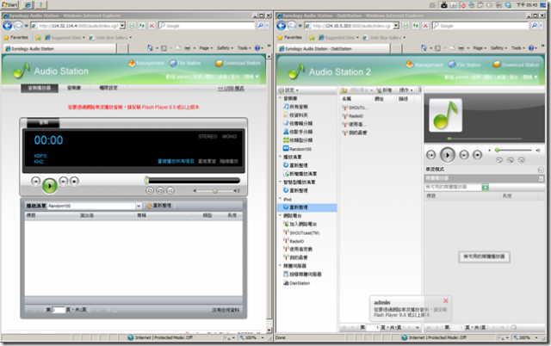Click green music note thumbnail in Audio Station 2
Image resolution: width=551 pixels, height=346 pixels.
click(446, 115)
